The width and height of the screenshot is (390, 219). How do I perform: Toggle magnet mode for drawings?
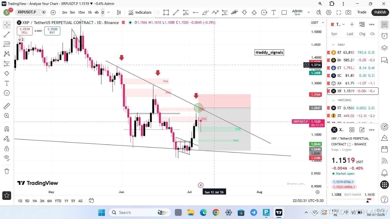[x=7, y=129]
